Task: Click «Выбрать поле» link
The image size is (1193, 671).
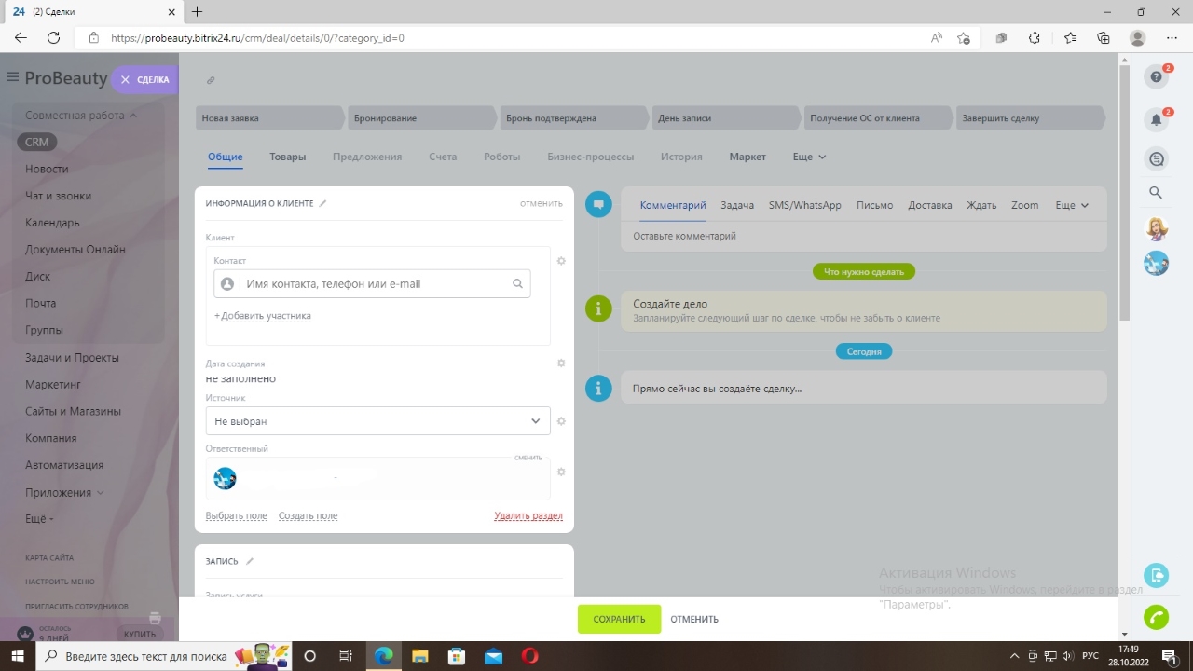Action: pyautogui.click(x=237, y=515)
